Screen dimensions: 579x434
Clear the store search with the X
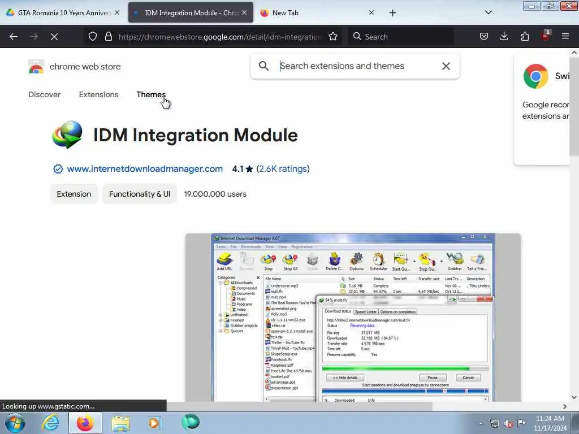446,66
